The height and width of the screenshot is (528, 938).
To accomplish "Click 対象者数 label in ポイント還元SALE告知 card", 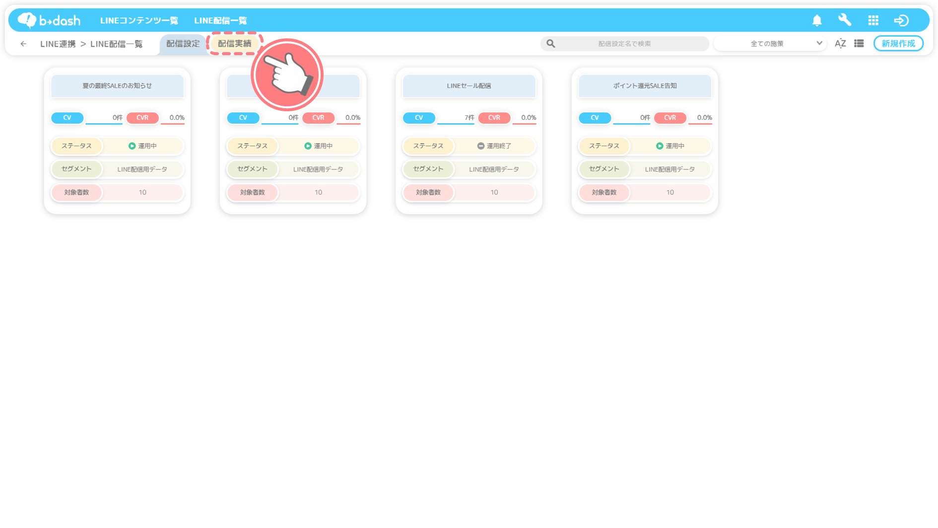I will [604, 192].
